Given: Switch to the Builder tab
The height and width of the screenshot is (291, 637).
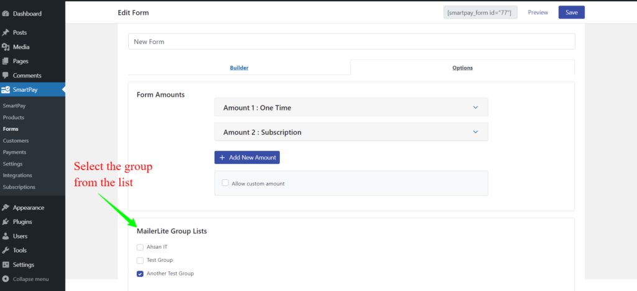Looking at the screenshot, I should (239, 68).
